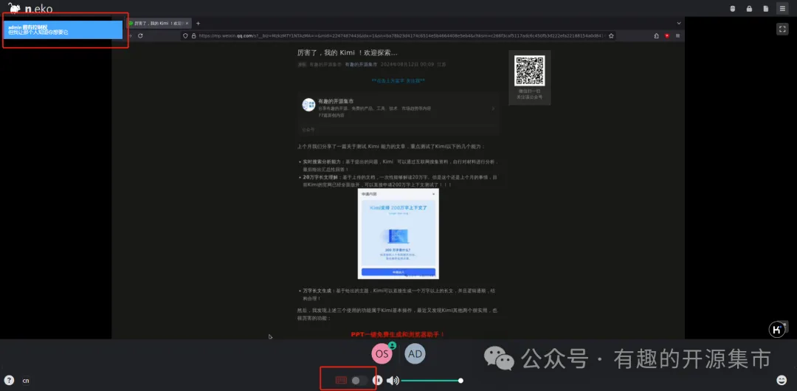Click the WeChat QR code image
This screenshot has height=391, width=797.
[x=529, y=71]
